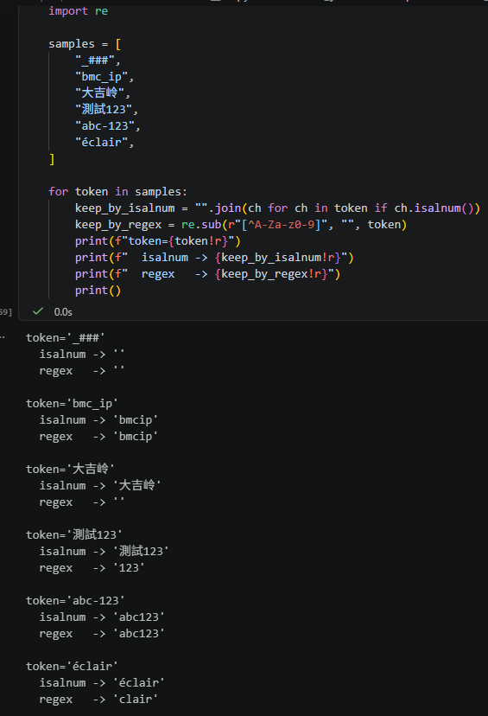Click output line token='_###'
The image size is (488, 716).
[66, 338]
